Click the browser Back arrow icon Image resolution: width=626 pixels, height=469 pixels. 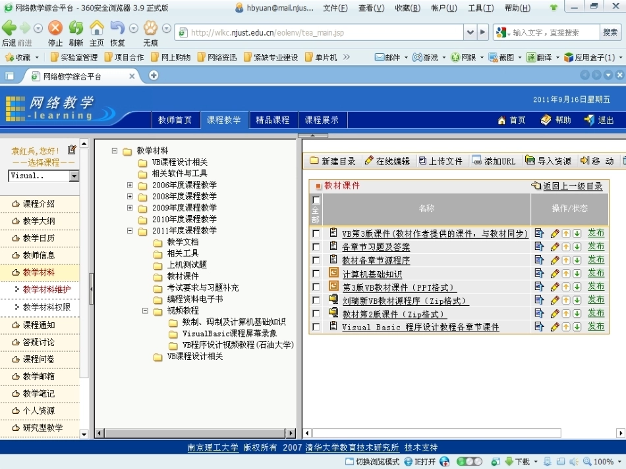pyautogui.click(x=9, y=28)
